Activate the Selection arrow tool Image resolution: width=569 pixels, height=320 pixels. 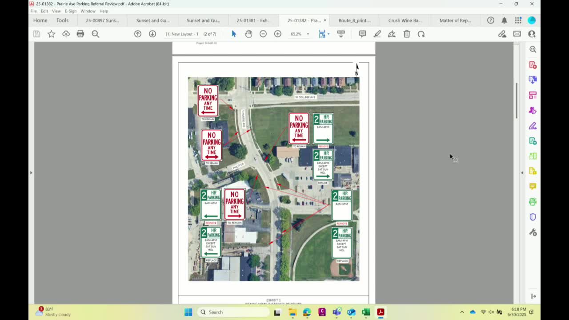(234, 34)
